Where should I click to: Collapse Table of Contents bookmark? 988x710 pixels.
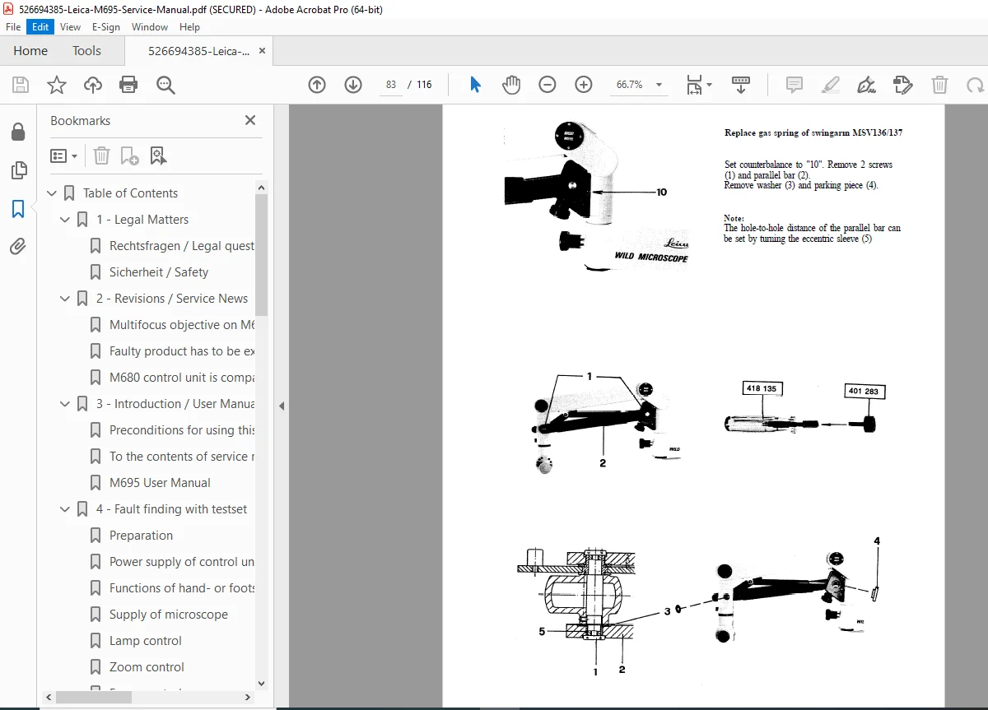(52, 193)
